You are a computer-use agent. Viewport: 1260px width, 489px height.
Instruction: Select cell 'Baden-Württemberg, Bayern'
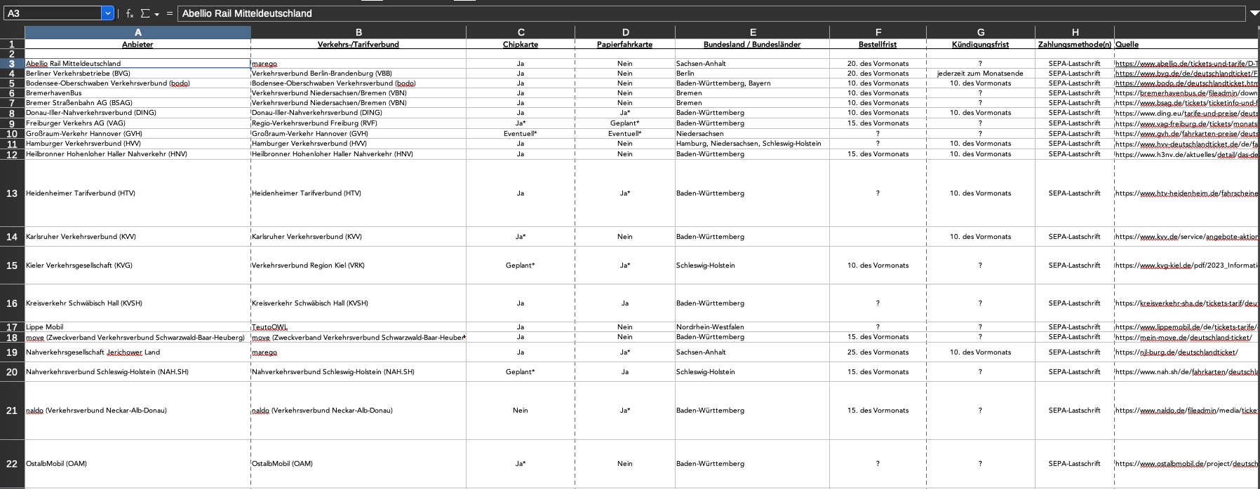click(x=752, y=83)
